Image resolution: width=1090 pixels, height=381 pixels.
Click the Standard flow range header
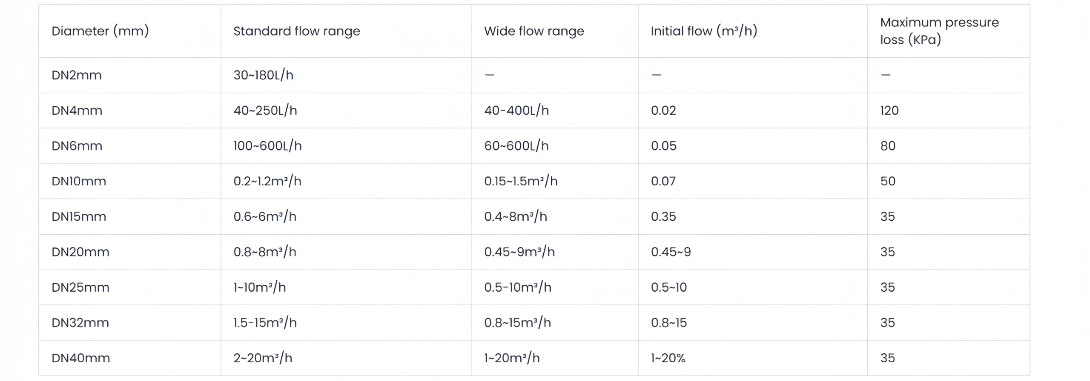296,31
